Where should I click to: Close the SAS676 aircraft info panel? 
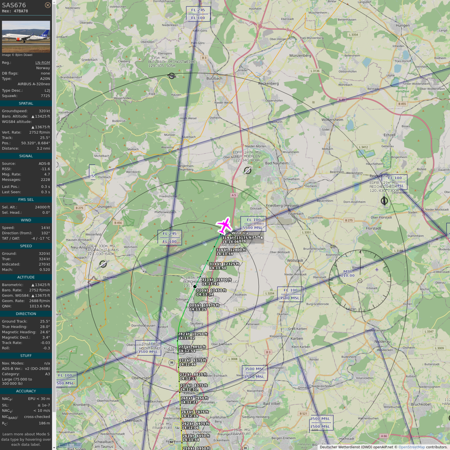pos(47,5)
